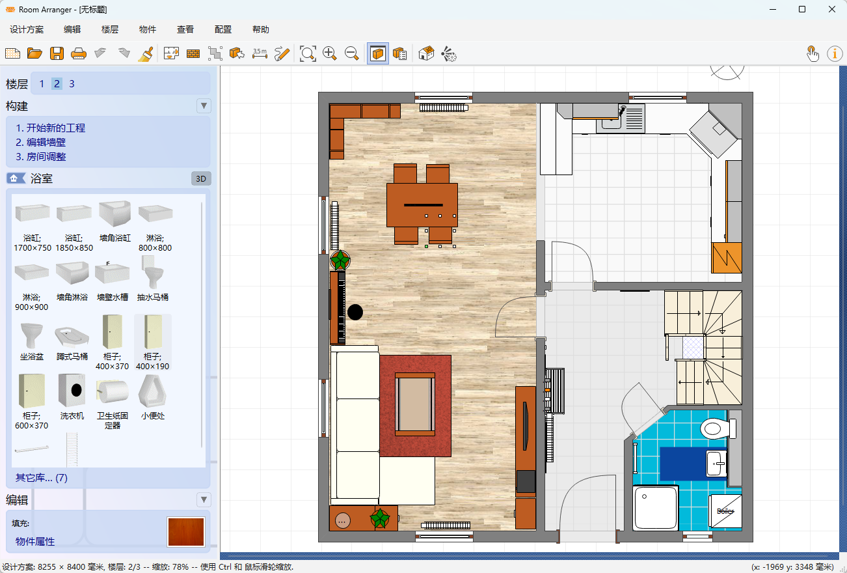Viewport: 847px width, 573px height.
Task: Select the 柜子; 400×190 cabinet item
Action: click(153, 342)
